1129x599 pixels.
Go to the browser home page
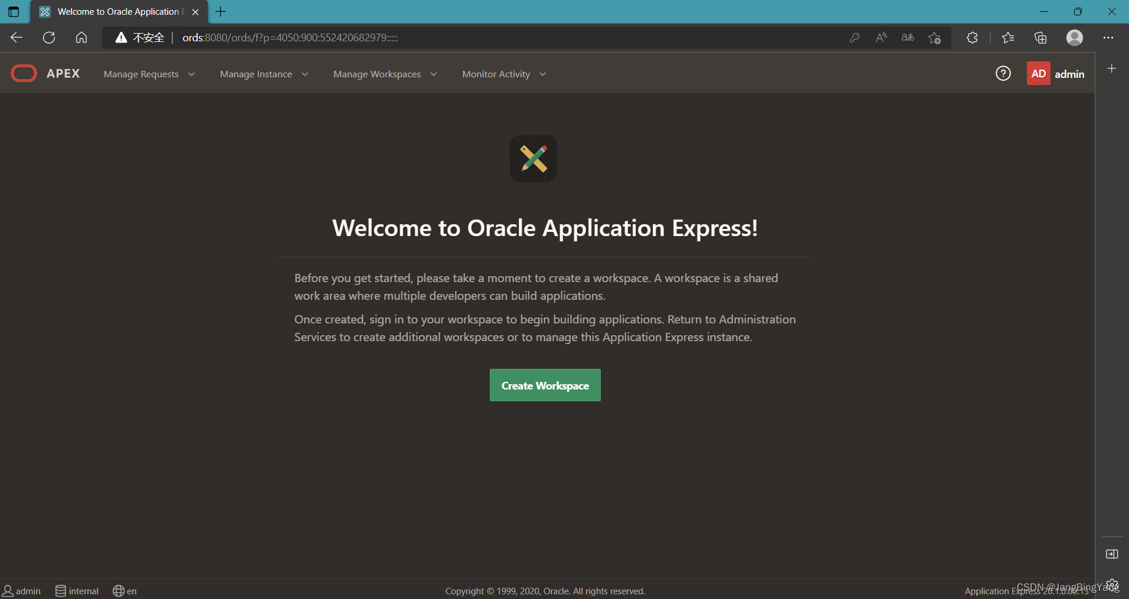(x=81, y=38)
